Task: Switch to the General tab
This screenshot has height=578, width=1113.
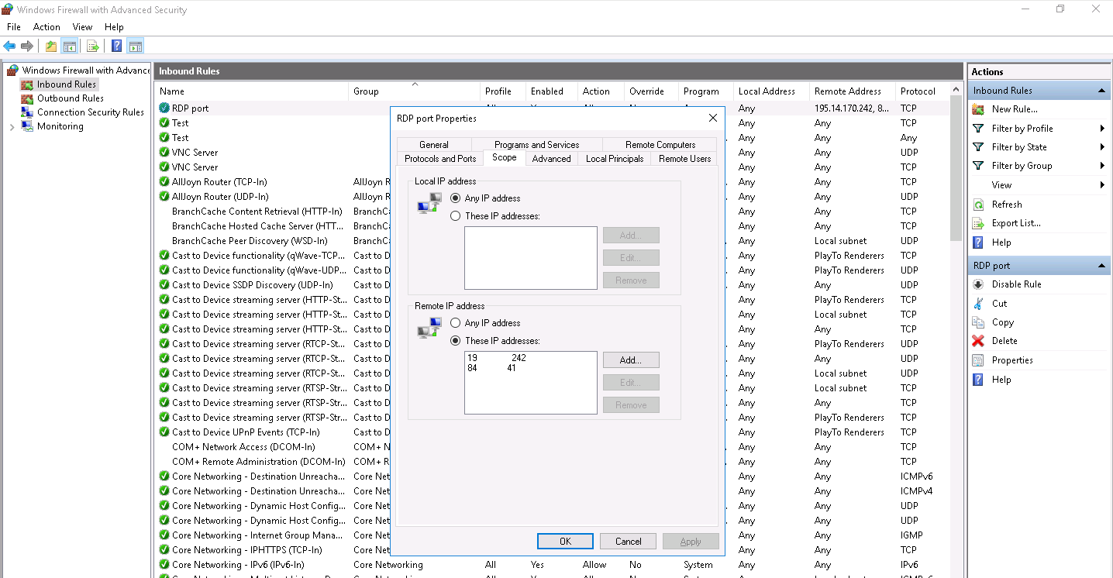Action: (x=434, y=145)
